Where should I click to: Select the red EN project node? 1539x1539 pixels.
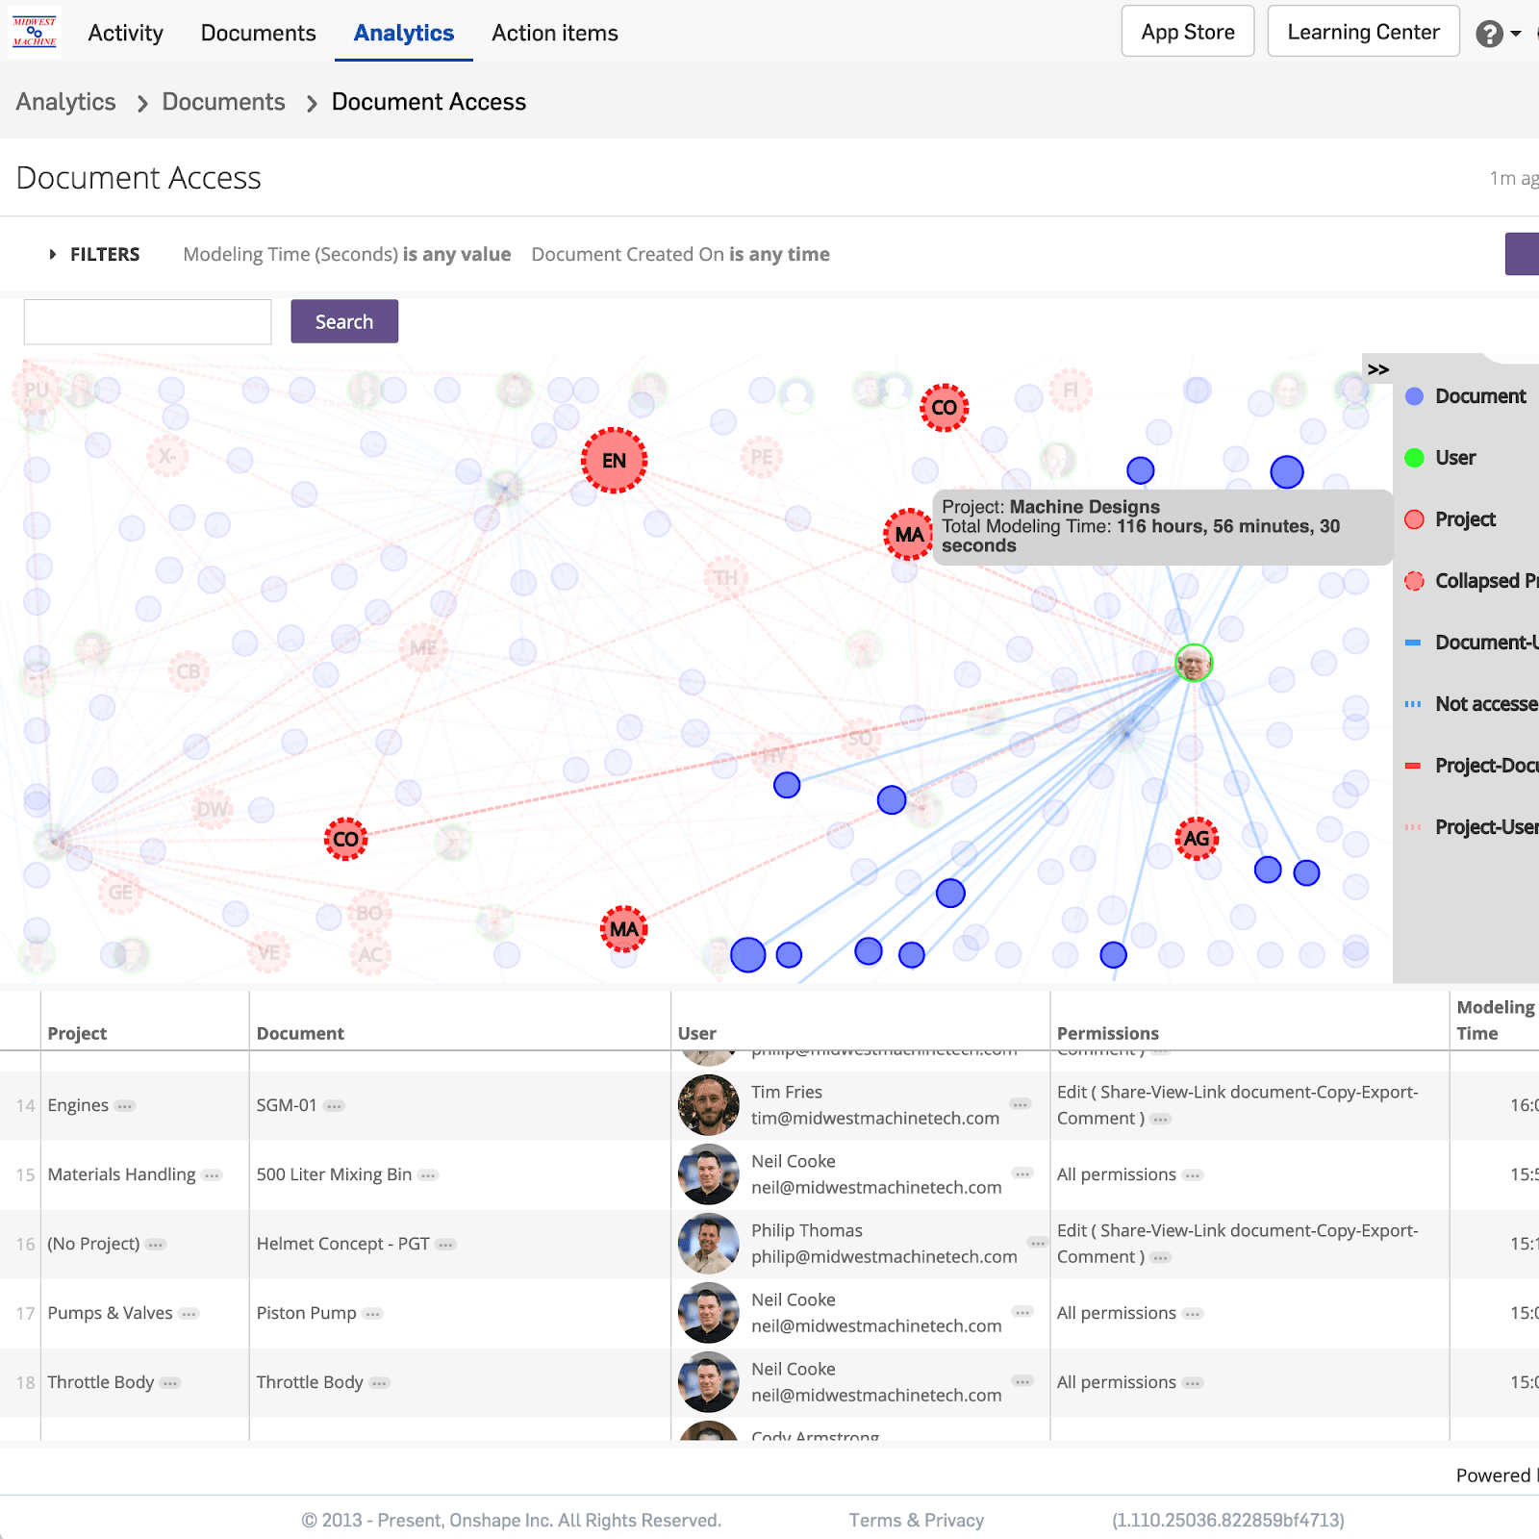point(614,461)
